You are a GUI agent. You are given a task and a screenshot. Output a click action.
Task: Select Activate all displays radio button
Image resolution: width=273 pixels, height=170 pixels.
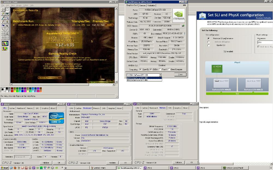[x=209, y=42]
